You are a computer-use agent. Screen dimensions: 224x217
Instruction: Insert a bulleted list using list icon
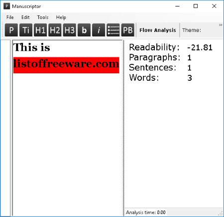[113, 30]
